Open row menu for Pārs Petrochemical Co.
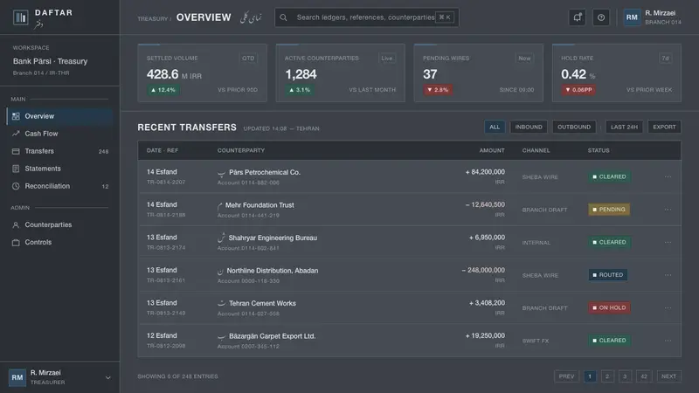The height and width of the screenshot is (393, 699). pyautogui.click(x=668, y=177)
